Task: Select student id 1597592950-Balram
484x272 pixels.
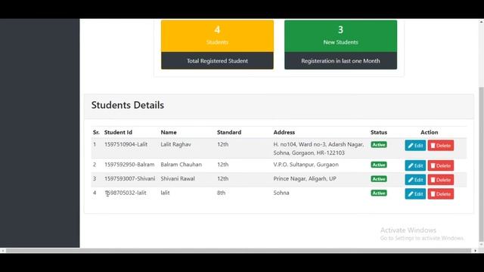Action: [x=129, y=165]
